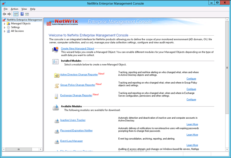Click the tree pane scroll right arrow
Screen dimensions: 231x158
pyautogui.click(x=40, y=149)
